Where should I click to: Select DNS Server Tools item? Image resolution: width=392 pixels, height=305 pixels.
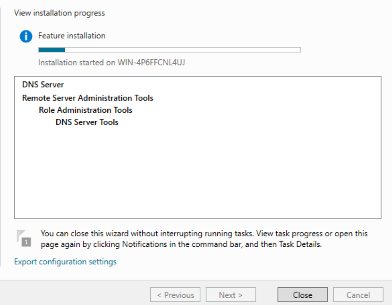pyautogui.click(x=87, y=122)
